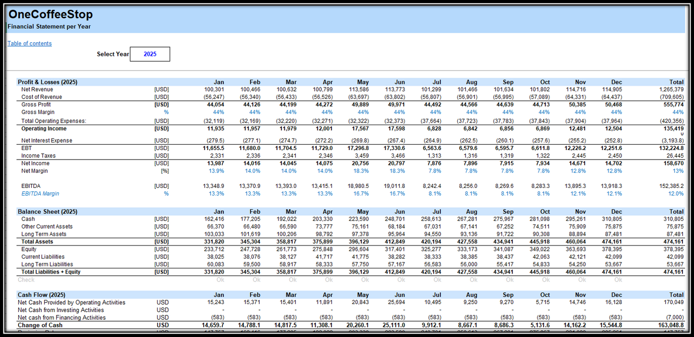This screenshot has width=694, height=337.
Task: Click the December Gross Profit value 50,468
Action: click(x=612, y=105)
